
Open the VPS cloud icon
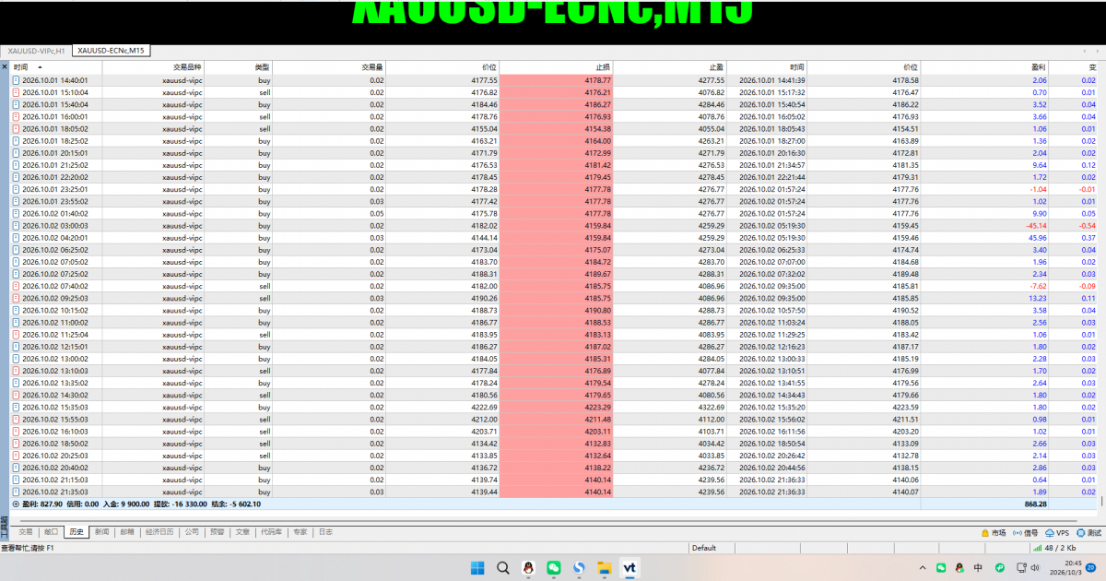1050,532
